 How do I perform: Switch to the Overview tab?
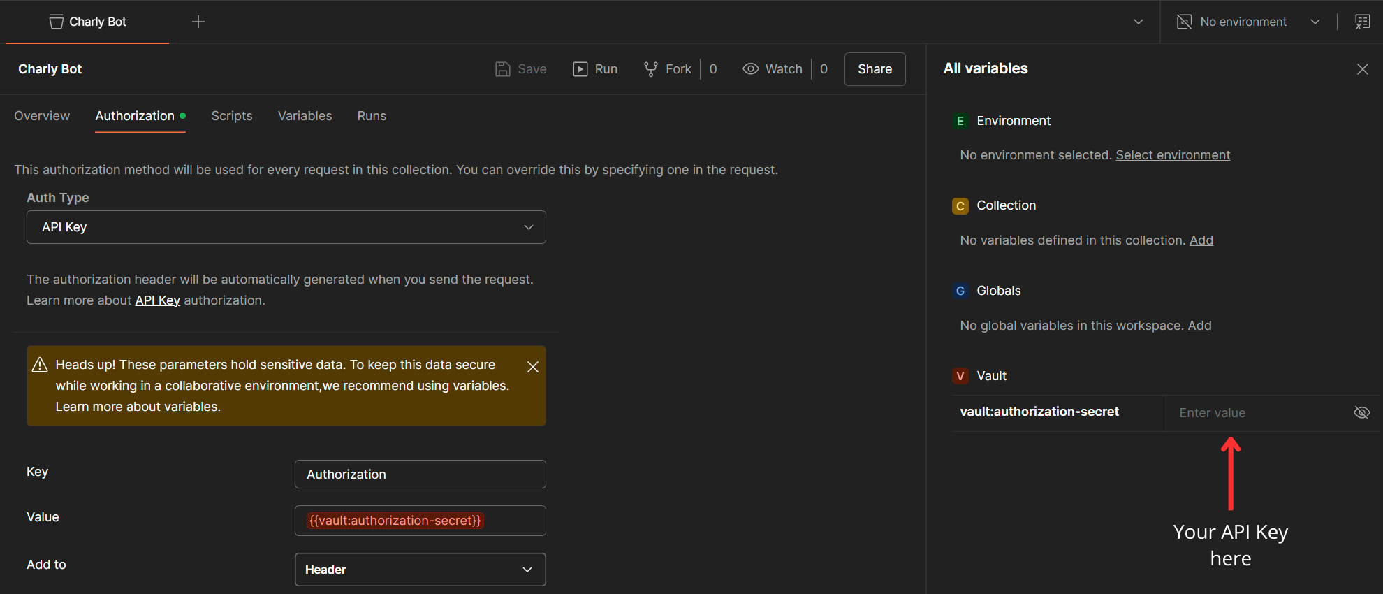click(42, 116)
